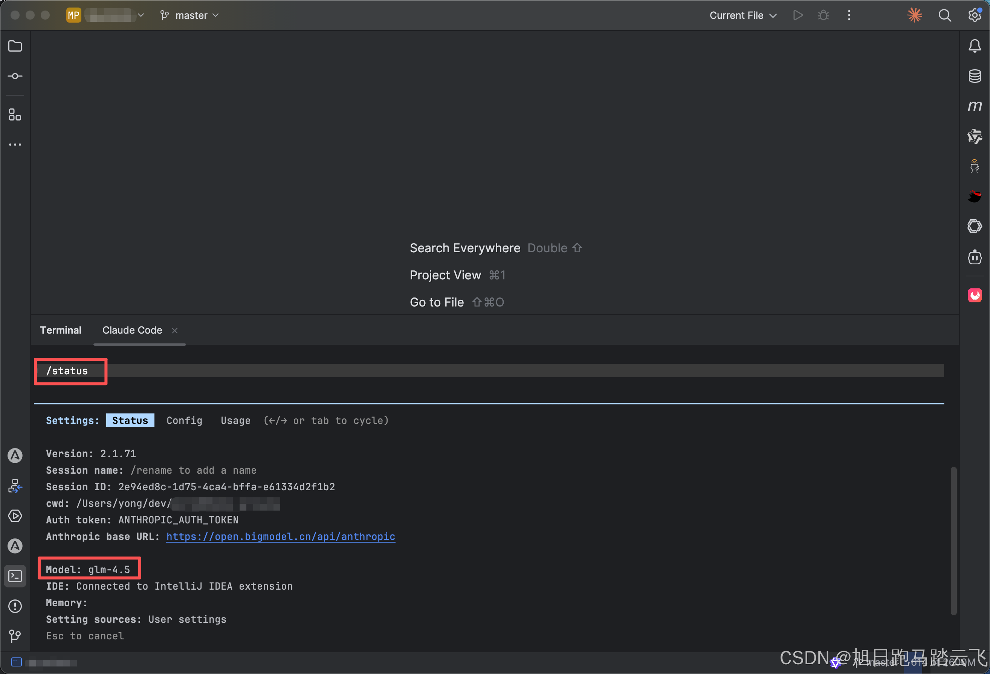Screen dimensions: 990x674
Task: Close the Claude Code tab
Action: pyautogui.click(x=175, y=330)
